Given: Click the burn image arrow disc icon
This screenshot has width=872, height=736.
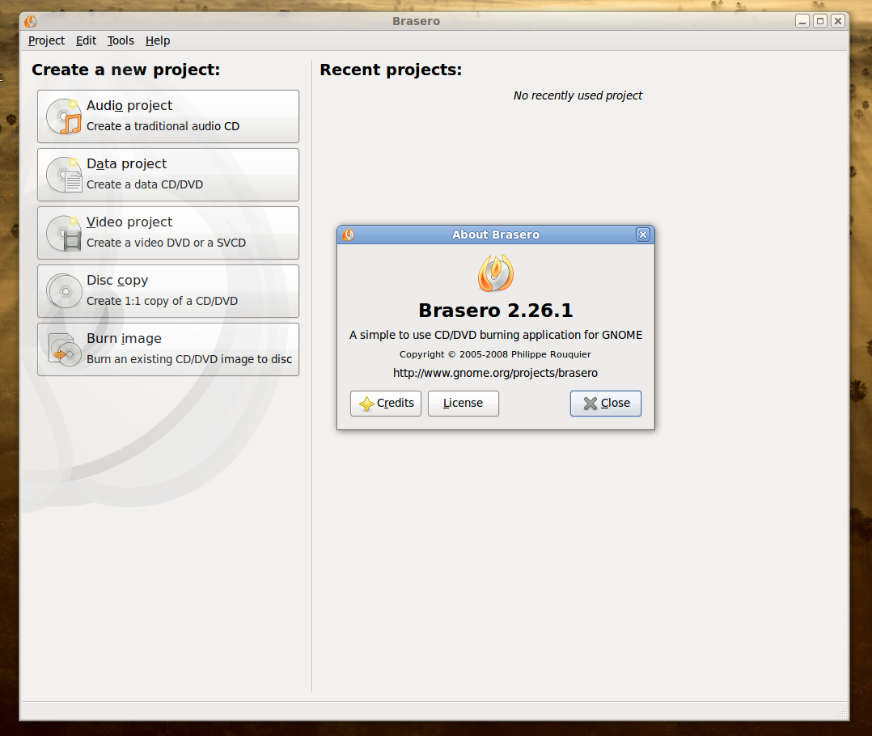Looking at the screenshot, I should click(65, 349).
